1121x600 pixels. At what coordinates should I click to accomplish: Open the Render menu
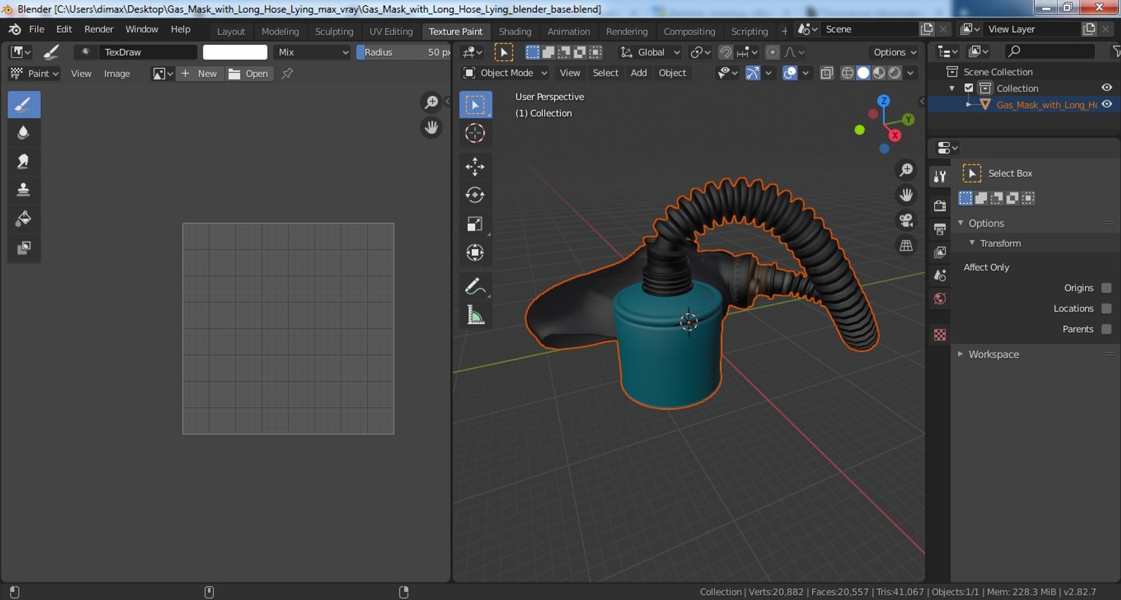[99, 29]
